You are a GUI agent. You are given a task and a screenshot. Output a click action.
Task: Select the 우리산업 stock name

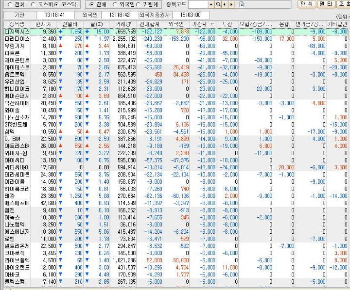[15, 82]
